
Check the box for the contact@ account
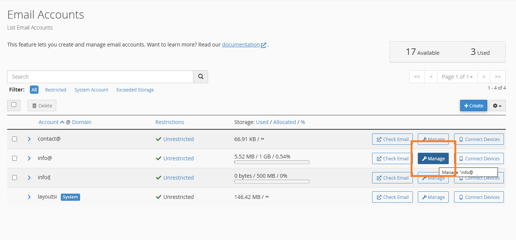(14, 139)
